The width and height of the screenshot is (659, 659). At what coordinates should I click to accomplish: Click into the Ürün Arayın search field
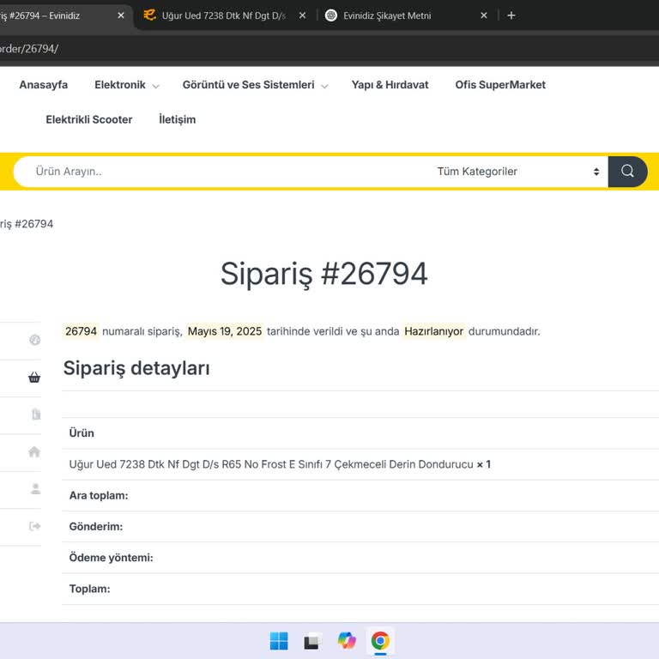pos(223,172)
